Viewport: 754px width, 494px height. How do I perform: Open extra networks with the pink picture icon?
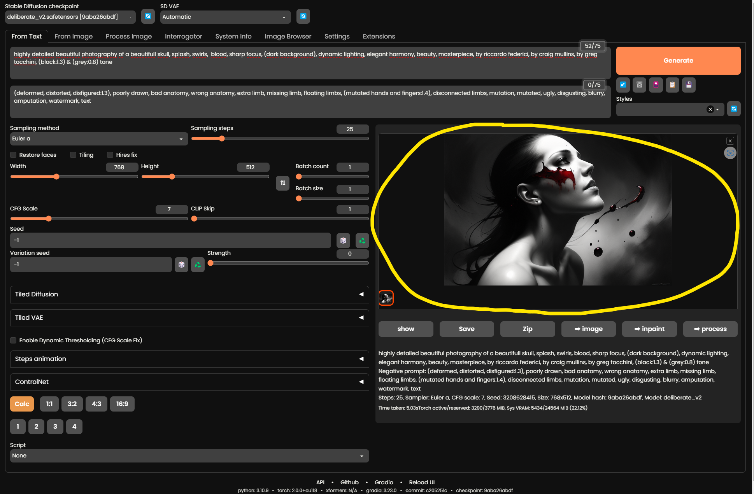656,85
